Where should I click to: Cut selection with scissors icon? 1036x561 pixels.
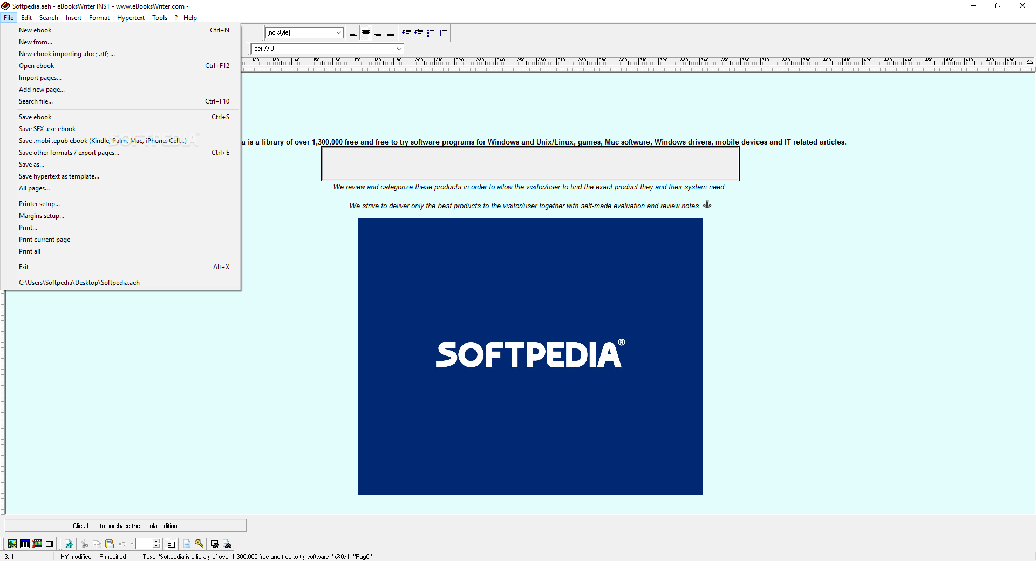[84, 544]
